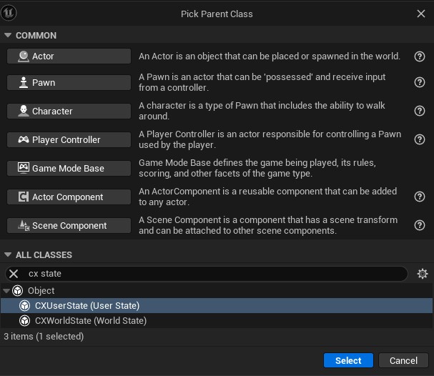Image resolution: width=434 pixels, height=376 pixels.
Task: Open help for the Character class
Action: tap(420, 111)
